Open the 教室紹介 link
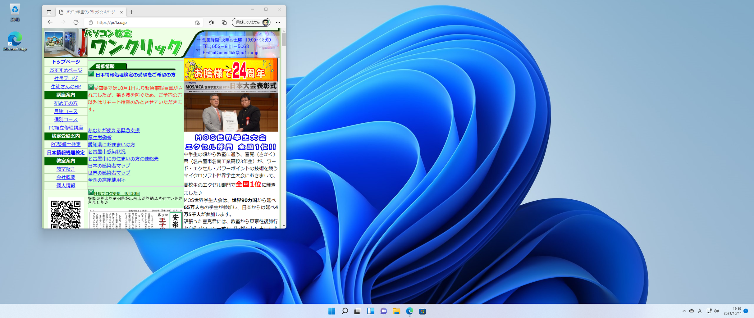 (x=66, y=169)
